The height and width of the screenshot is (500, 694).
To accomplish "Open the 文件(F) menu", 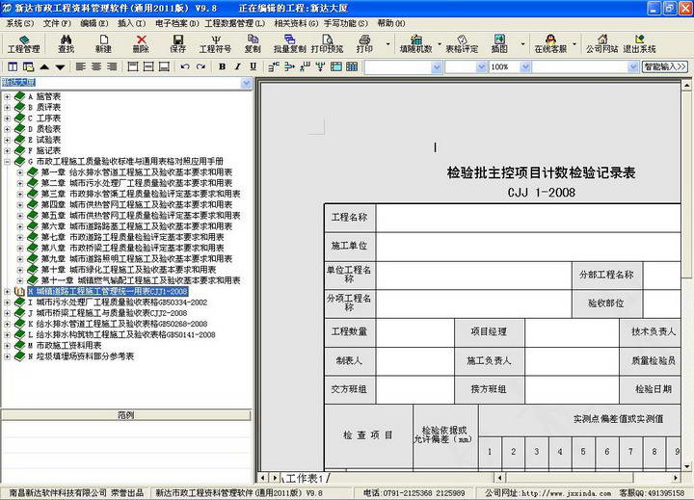I will click(57, 23).
